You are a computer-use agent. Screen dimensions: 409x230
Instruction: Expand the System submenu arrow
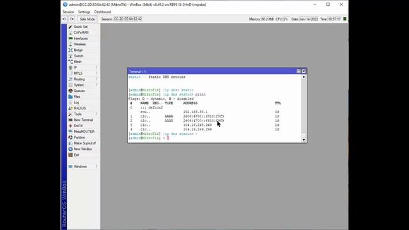click(x=96, y=85)
